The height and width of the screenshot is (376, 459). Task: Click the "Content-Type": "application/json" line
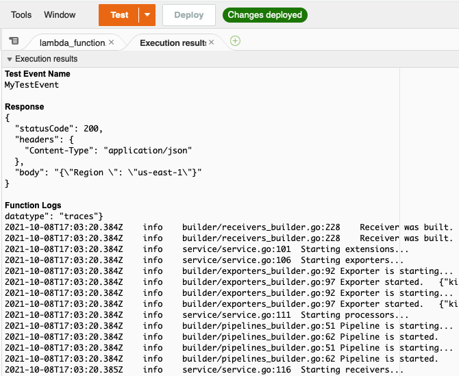108,151
